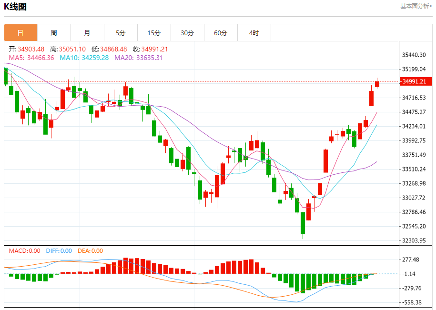Click the 高 high price 35051.10
The image size is (436, 310).
(x=72, y=49)
